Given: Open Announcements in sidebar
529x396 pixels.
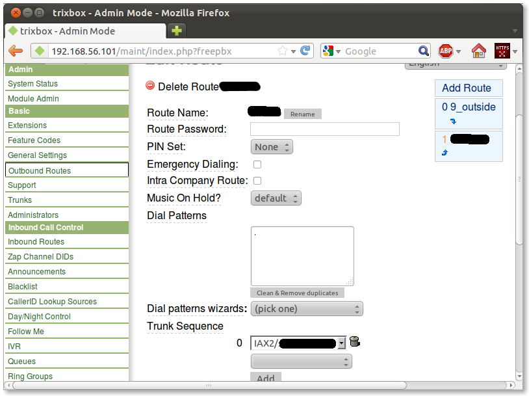Looking at the screenshot, I should click(x=37, y=272).
